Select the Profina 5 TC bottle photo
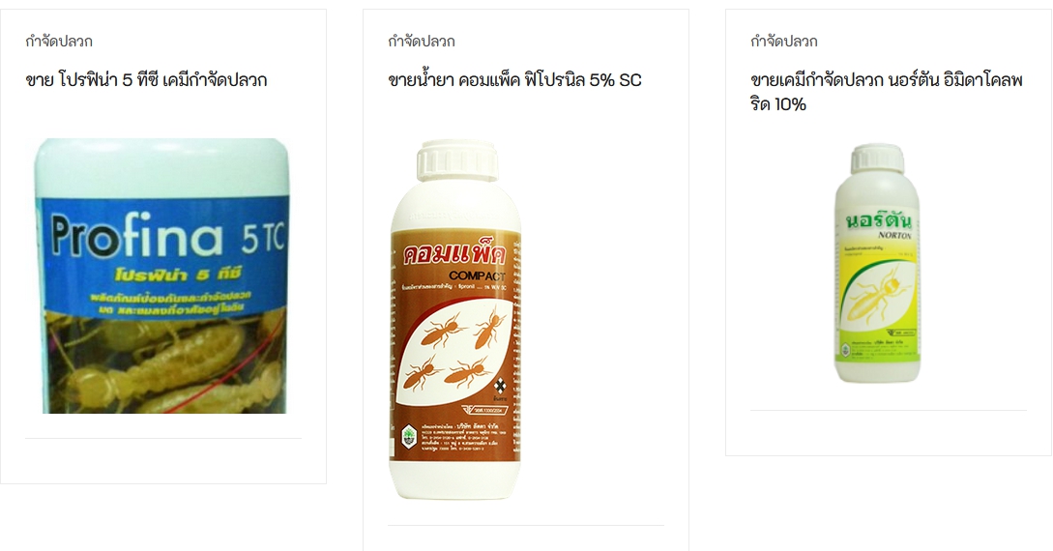 [163, 275]
